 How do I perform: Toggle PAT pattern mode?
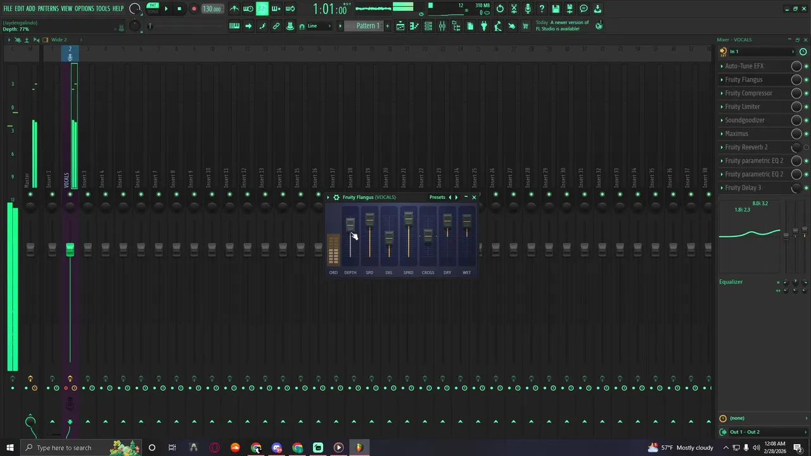153,6
